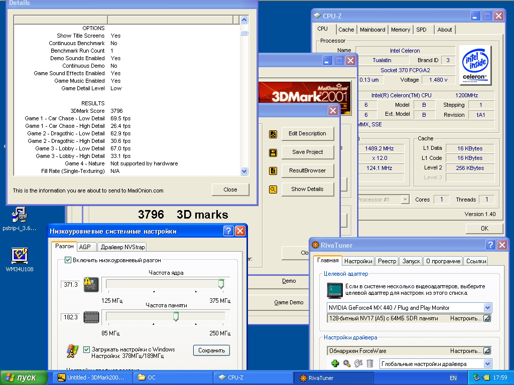Click the customize icon next to ForceWare

click(x=487, y=351)
